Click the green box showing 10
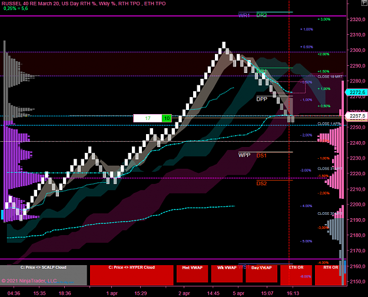The height and width of the screenshot is (297, 368). coord(167,118)
